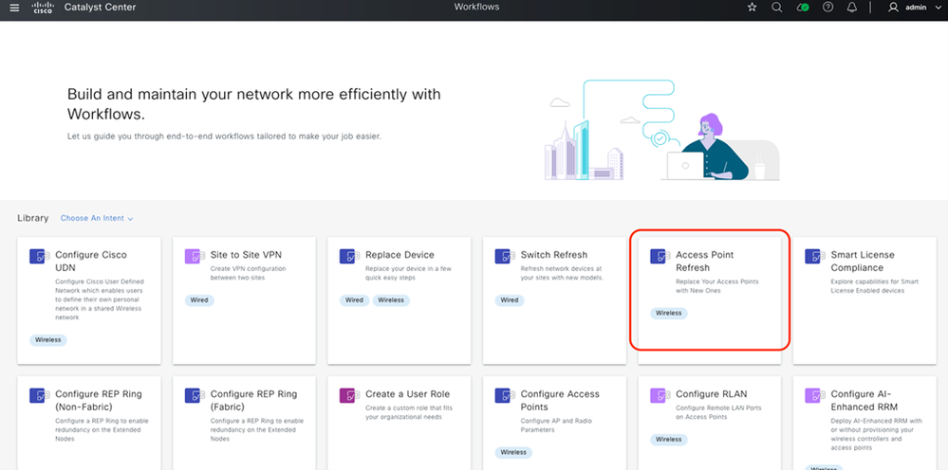The image size is (948, 470).
Task: Open the Access Point Refresh title
Action: (704, 262)
